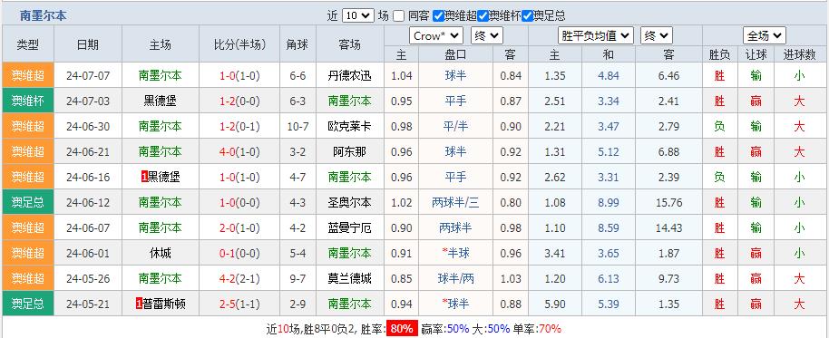Click 丹德农迅 away team on 24-07-07

tap(349, 75)
